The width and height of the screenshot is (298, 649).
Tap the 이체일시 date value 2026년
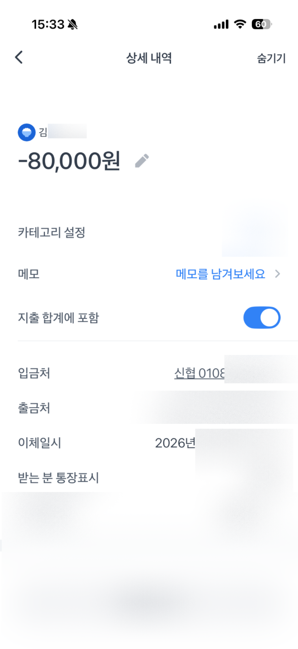point(175,443)
